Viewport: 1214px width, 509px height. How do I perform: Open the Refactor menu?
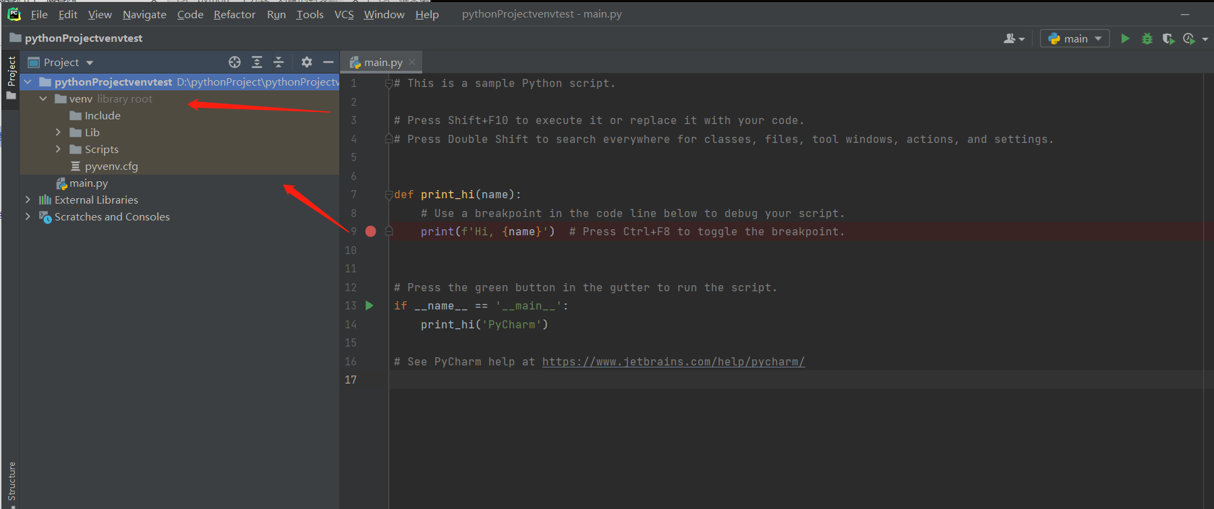pyautogui.click(x=234, y=14)
